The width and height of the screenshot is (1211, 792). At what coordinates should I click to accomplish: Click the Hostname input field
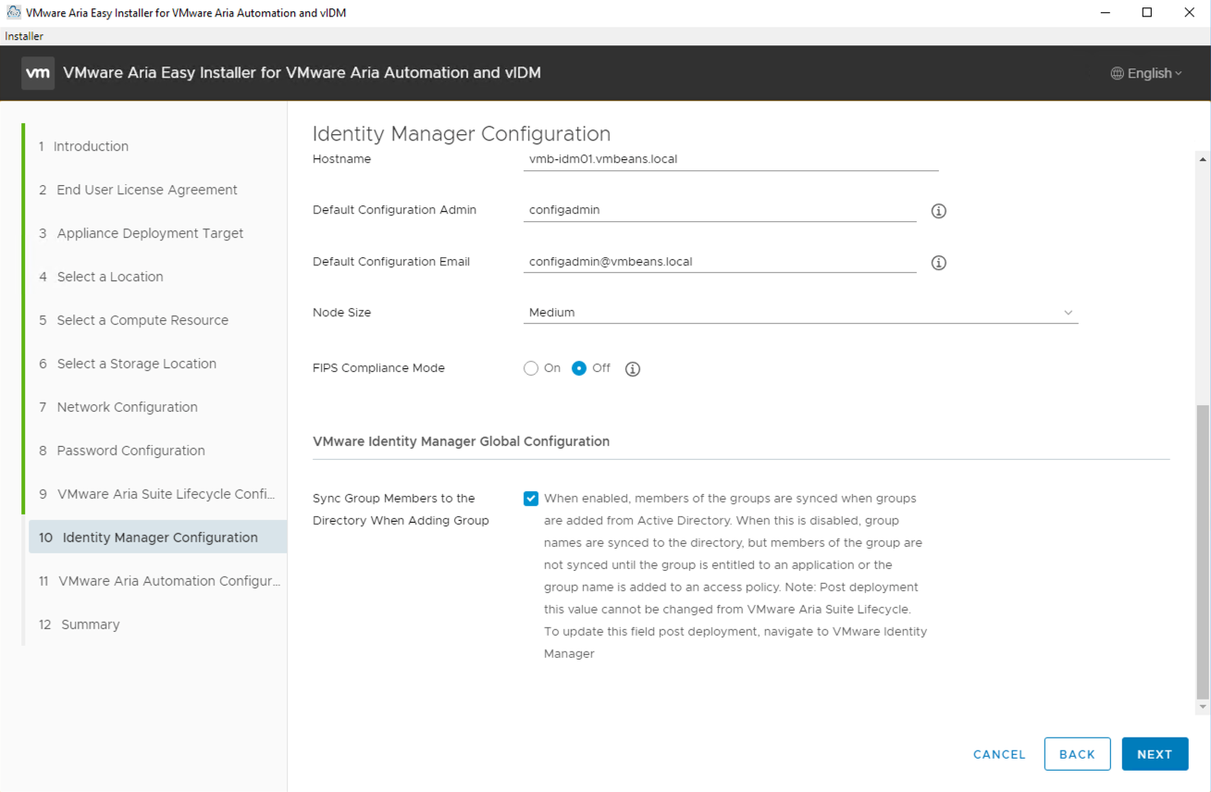tap(731, 159)
